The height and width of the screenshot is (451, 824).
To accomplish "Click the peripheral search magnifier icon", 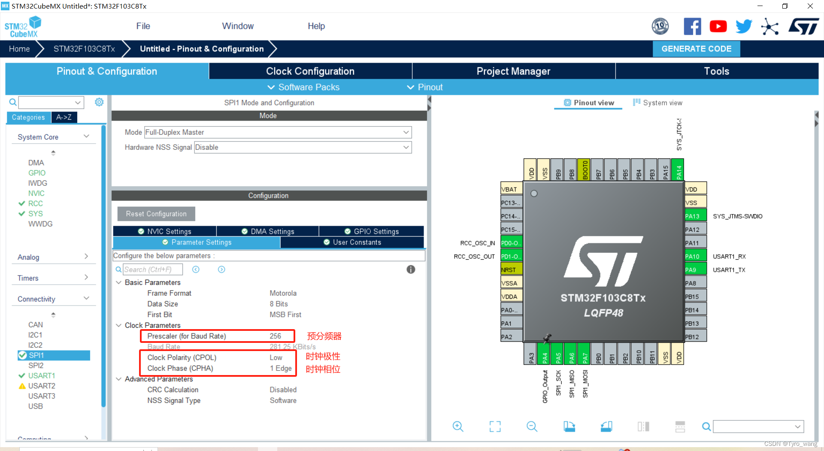I will click(13, 102).
